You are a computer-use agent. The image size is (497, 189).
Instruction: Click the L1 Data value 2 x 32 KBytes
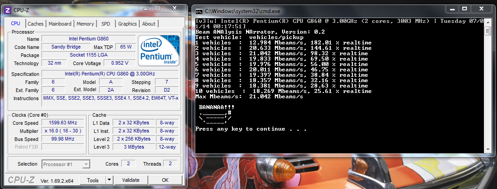coord(133,123)
